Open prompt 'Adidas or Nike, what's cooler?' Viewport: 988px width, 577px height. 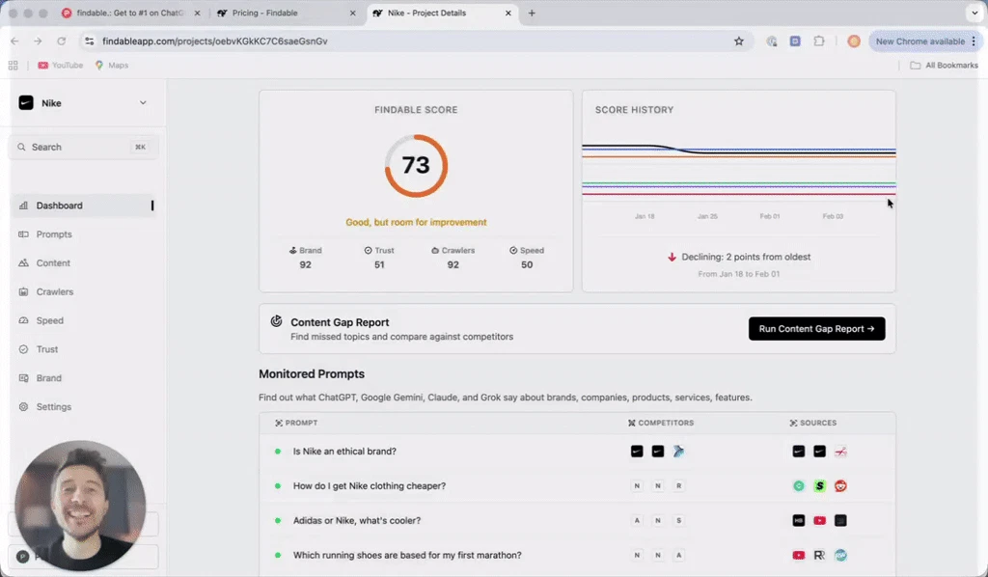[x=357, y=520]
